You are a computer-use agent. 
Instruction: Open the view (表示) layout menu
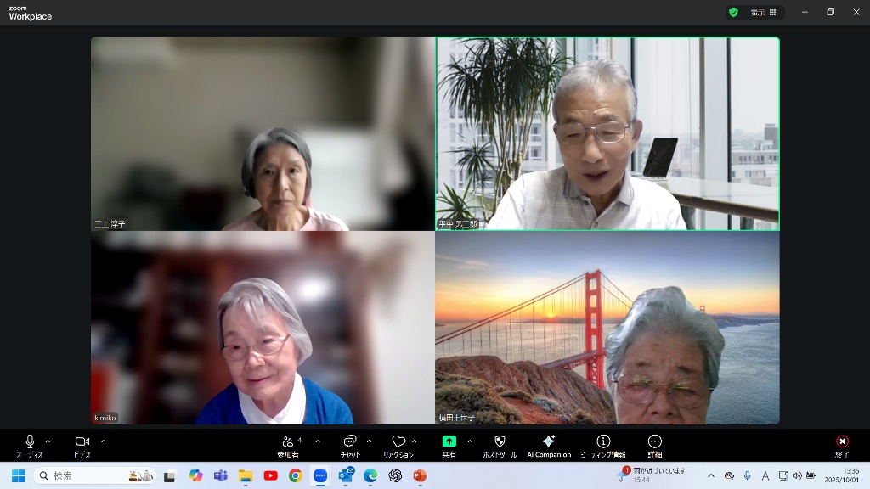pos(762,13)
